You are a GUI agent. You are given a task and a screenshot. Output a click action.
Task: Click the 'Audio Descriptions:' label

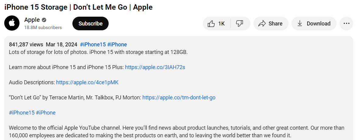coord(32,82)
